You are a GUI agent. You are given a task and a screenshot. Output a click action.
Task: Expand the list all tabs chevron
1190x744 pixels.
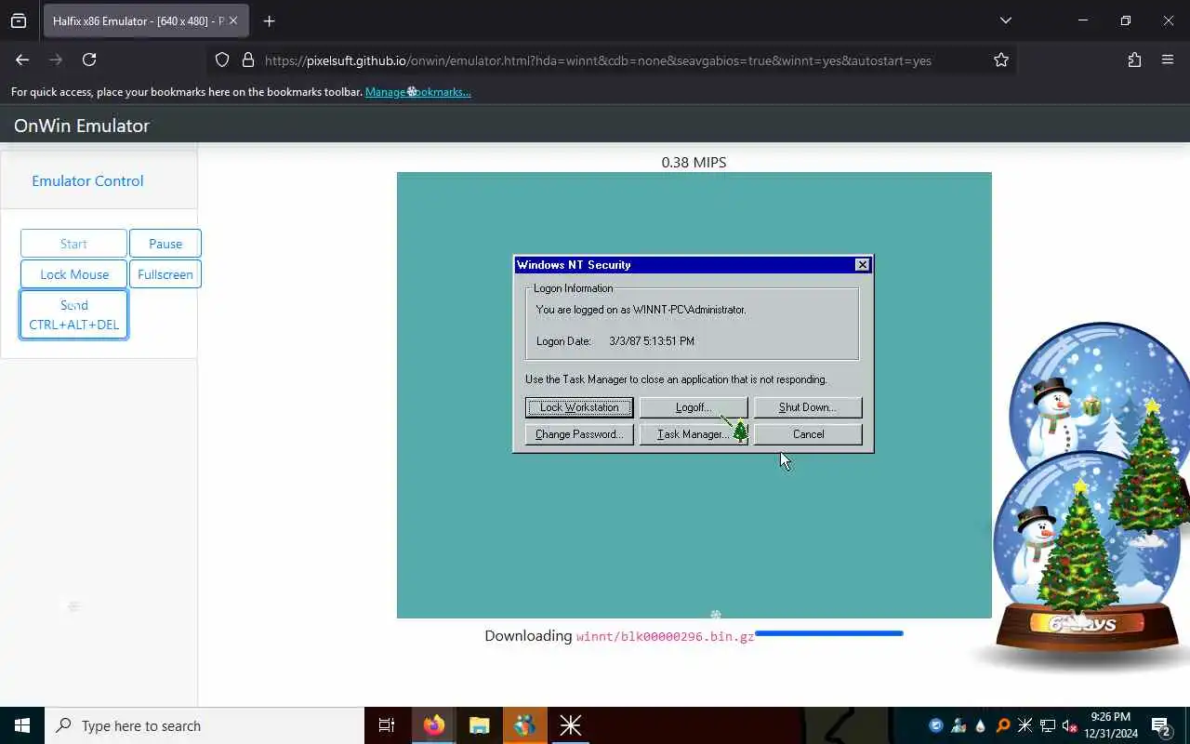coord(1006,20)
